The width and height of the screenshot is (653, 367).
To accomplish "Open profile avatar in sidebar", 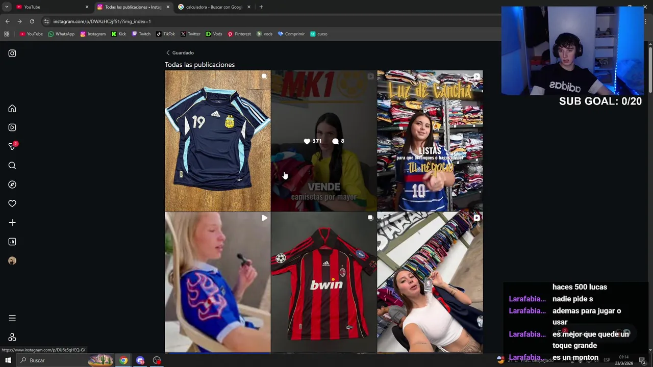I will [x=12, y=260].
